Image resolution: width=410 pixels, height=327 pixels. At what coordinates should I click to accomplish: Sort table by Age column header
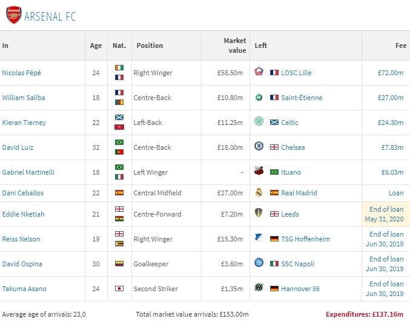pyautogui.click(x=96, y=46)
